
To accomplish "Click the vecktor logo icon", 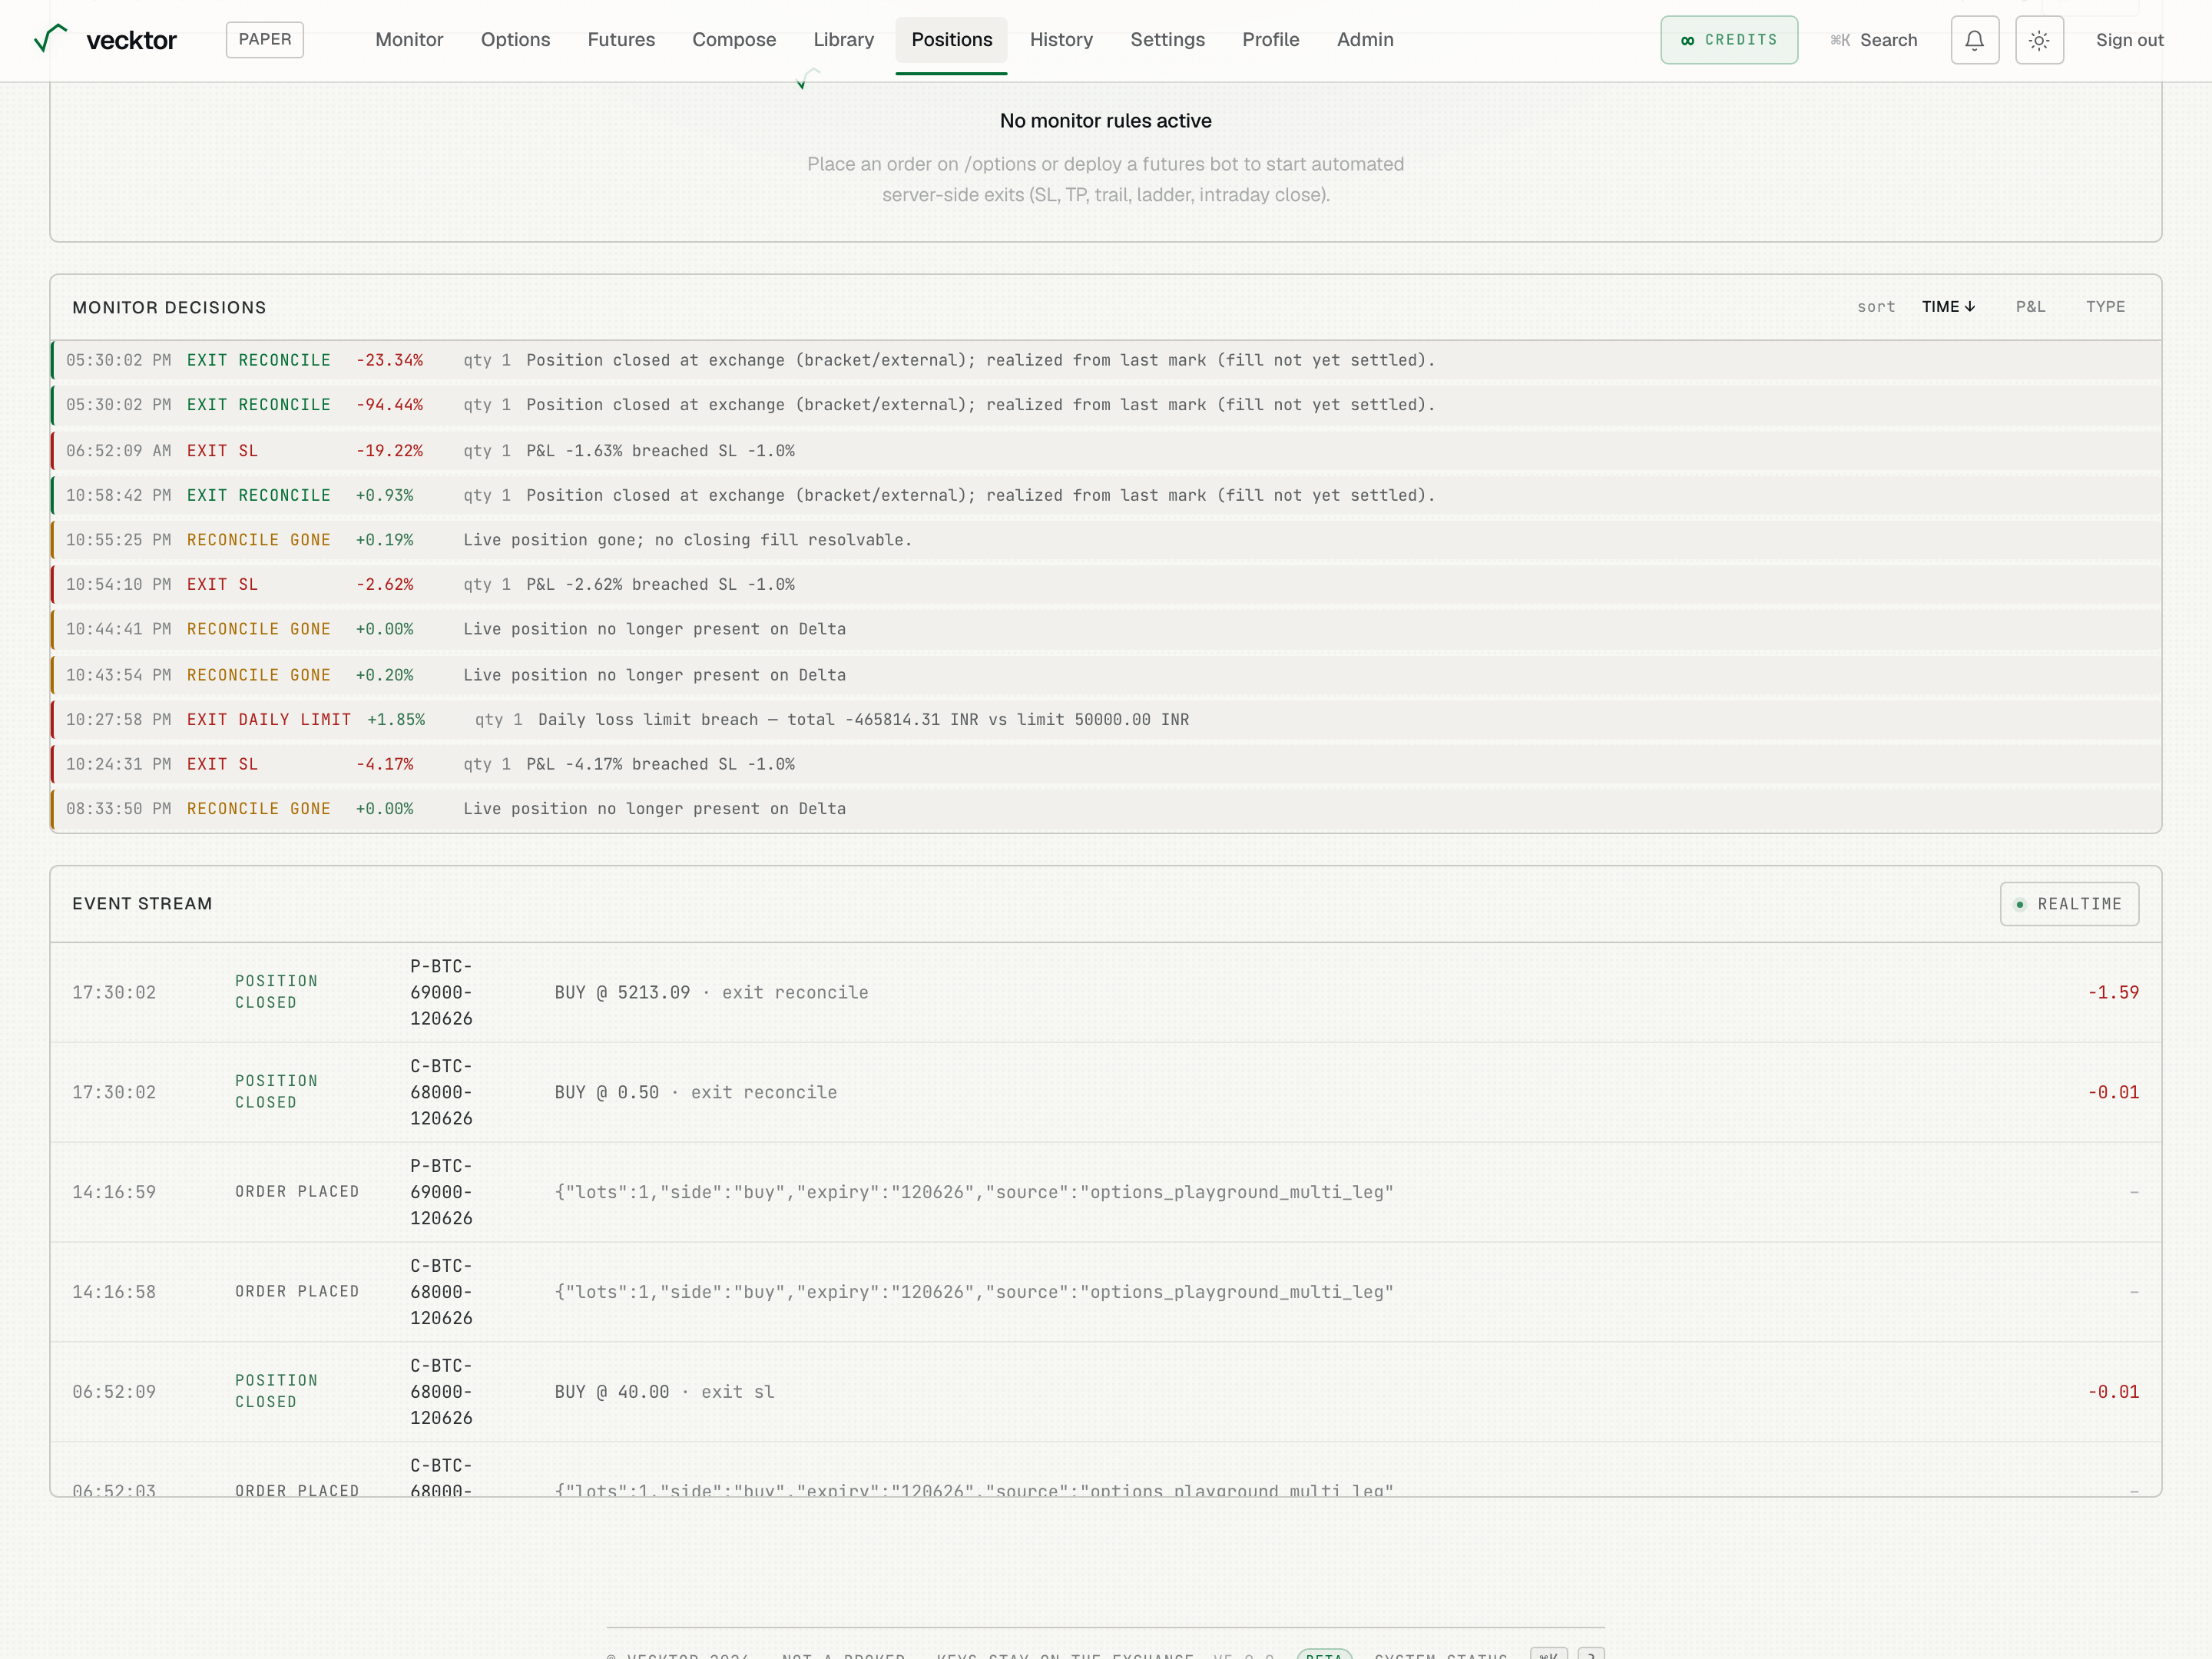I will click(50, 38).
